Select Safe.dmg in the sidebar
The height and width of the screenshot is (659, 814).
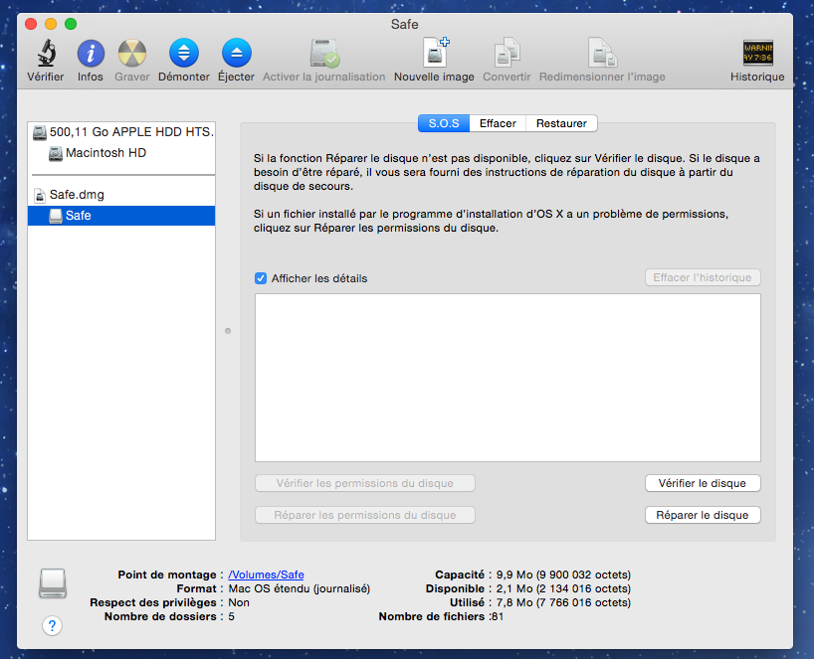(x=121, y=195)
